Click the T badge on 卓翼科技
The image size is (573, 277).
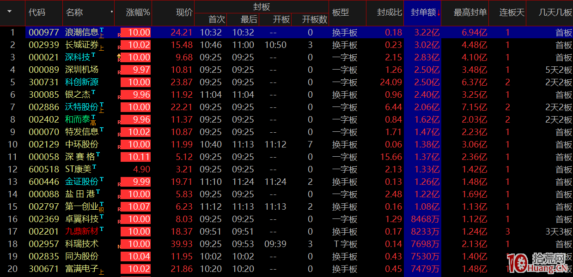coord(101,217)
